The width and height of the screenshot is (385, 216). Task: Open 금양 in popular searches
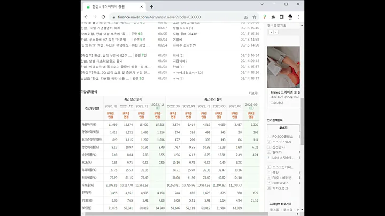point(275,173)
